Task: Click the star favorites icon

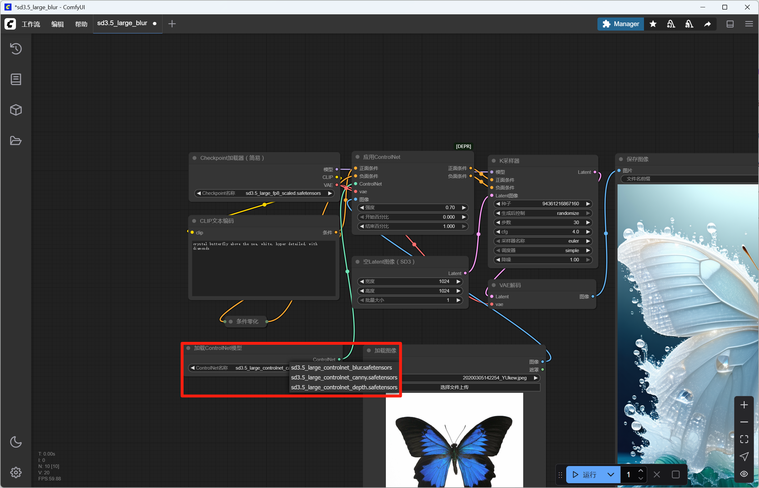Action: (653, 24)
